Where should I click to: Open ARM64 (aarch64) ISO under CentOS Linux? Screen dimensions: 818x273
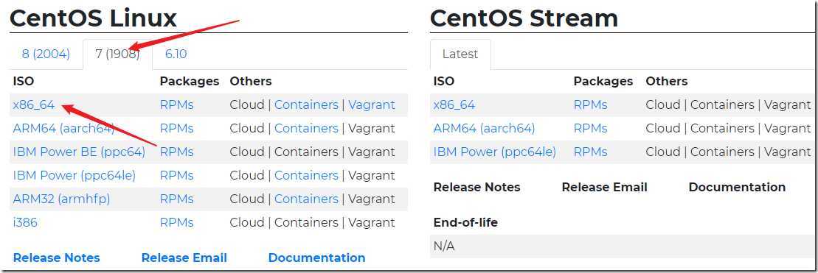click(63, 129)
